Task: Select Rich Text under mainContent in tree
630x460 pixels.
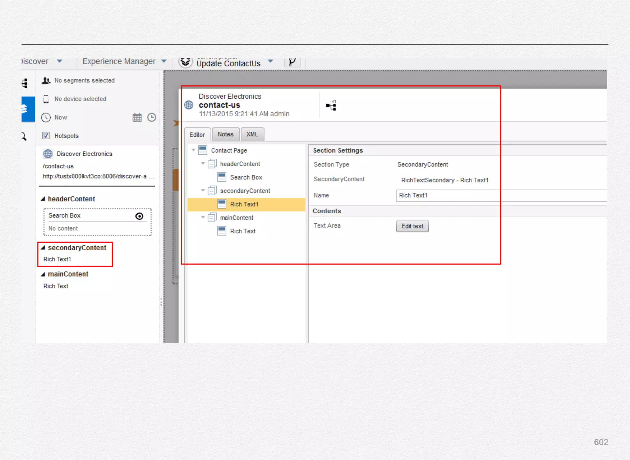Action: [x=243, y=231]
